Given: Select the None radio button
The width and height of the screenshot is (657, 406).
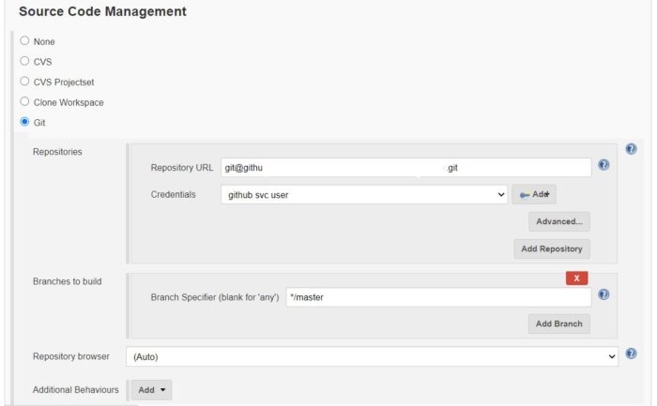Looking at the screenshot, I should click(24, 40).
